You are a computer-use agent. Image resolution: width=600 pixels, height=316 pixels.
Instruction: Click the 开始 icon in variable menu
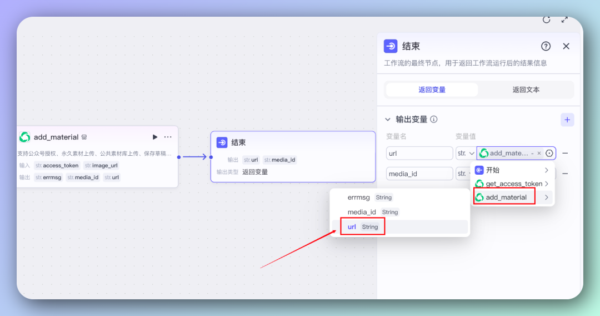[x=479, y=170]
